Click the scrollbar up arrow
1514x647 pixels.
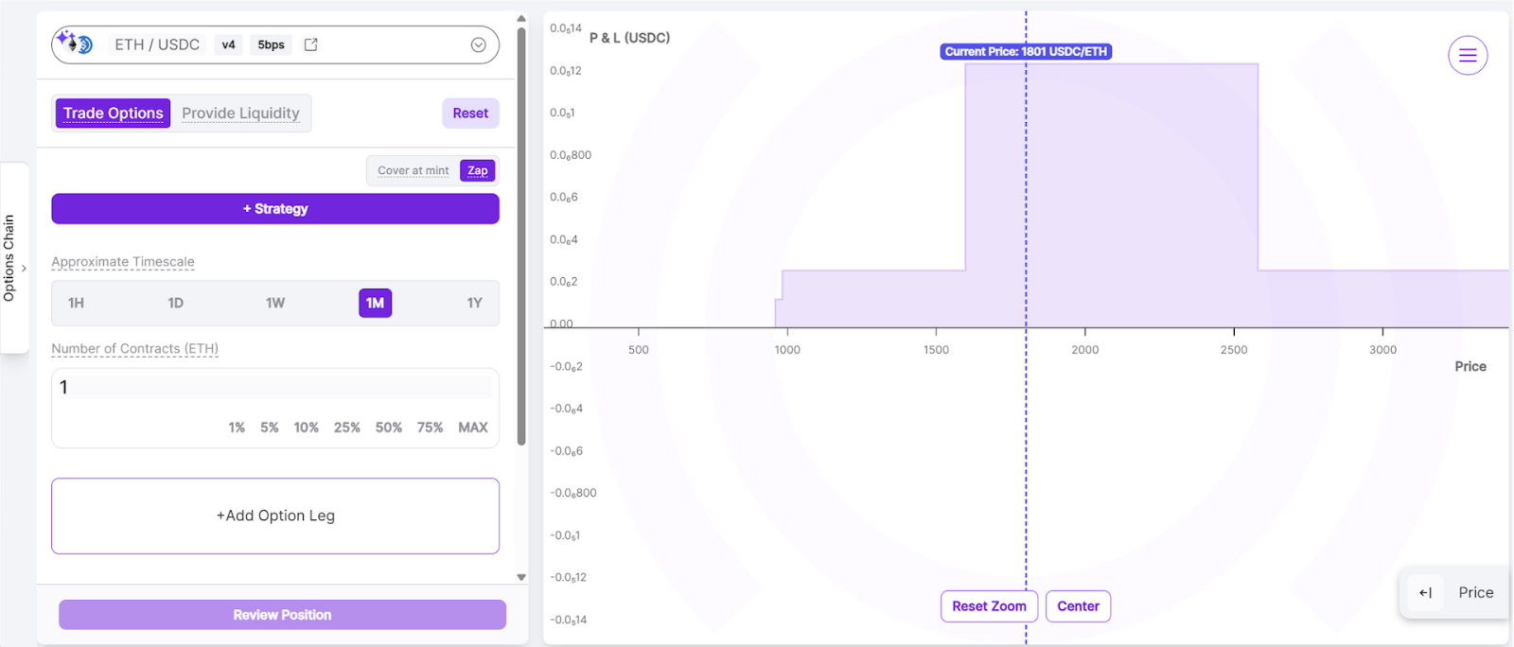[x=521, y=18]
